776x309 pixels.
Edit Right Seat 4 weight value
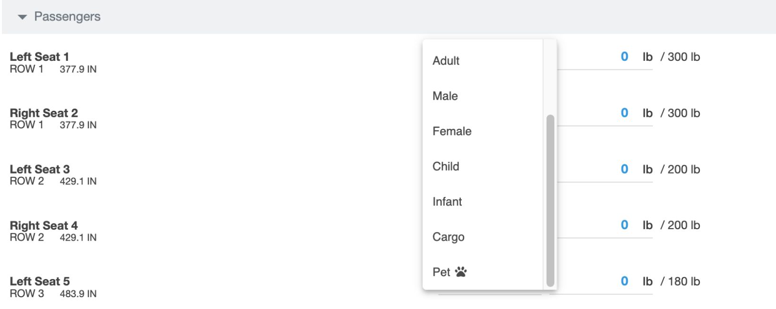(624, 225)
